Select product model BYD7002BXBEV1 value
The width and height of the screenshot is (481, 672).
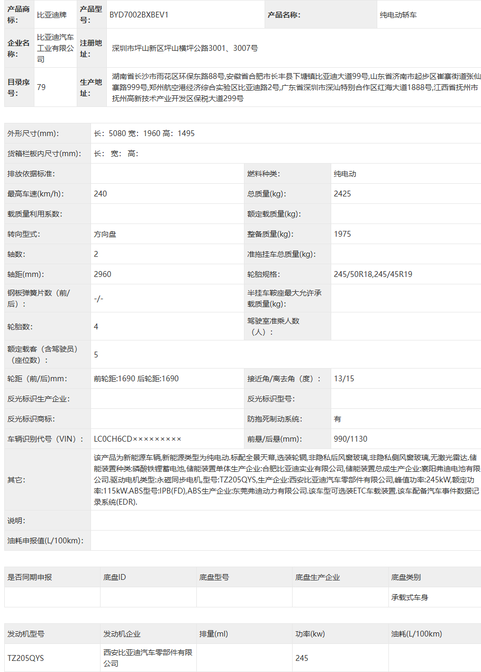[139, 15]
